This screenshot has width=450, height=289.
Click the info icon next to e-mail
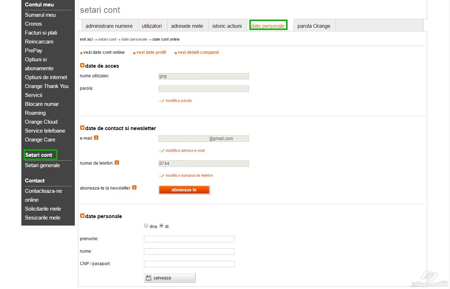pyautogui.click(x=96, y=138)
